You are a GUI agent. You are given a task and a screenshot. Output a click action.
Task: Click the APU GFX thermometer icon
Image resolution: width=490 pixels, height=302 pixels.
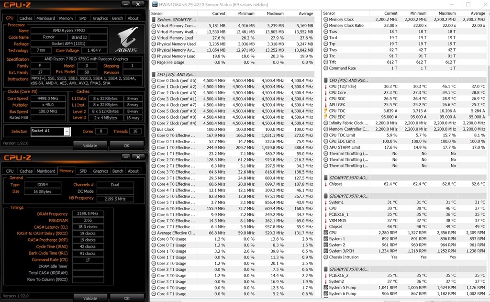325,105
